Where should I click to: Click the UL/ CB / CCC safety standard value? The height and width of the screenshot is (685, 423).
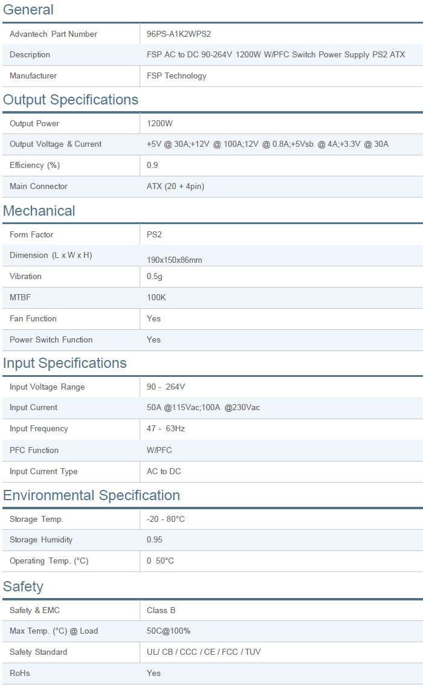204,652
